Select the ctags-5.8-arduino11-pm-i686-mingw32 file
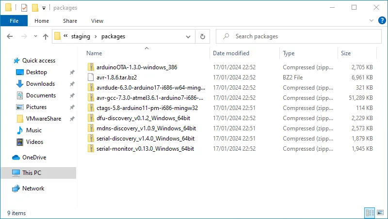The width and height of the screenshot is (388, 219). [147, 108]
